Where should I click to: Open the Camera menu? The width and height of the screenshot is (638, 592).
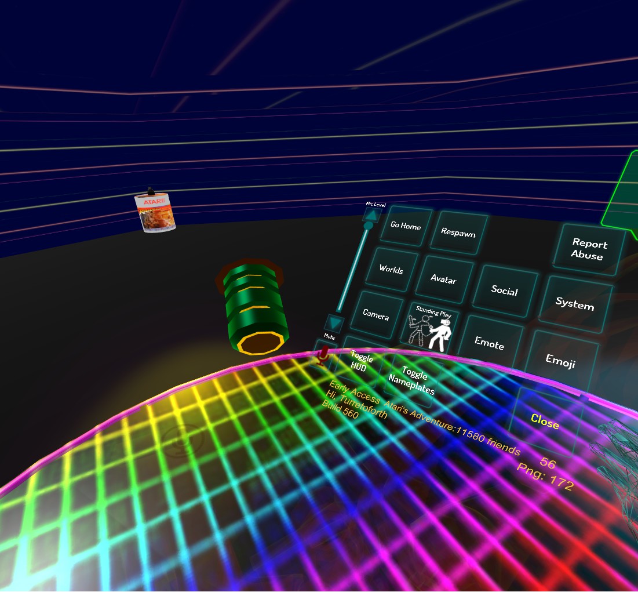[375, 315]
